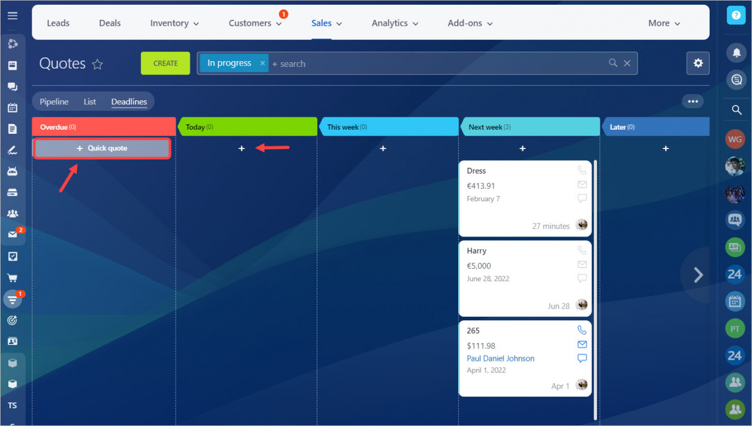This screenshot has height=426, width=752.
Task: Click the responsible avatar on the Dress card
Action: click(582, 225)
